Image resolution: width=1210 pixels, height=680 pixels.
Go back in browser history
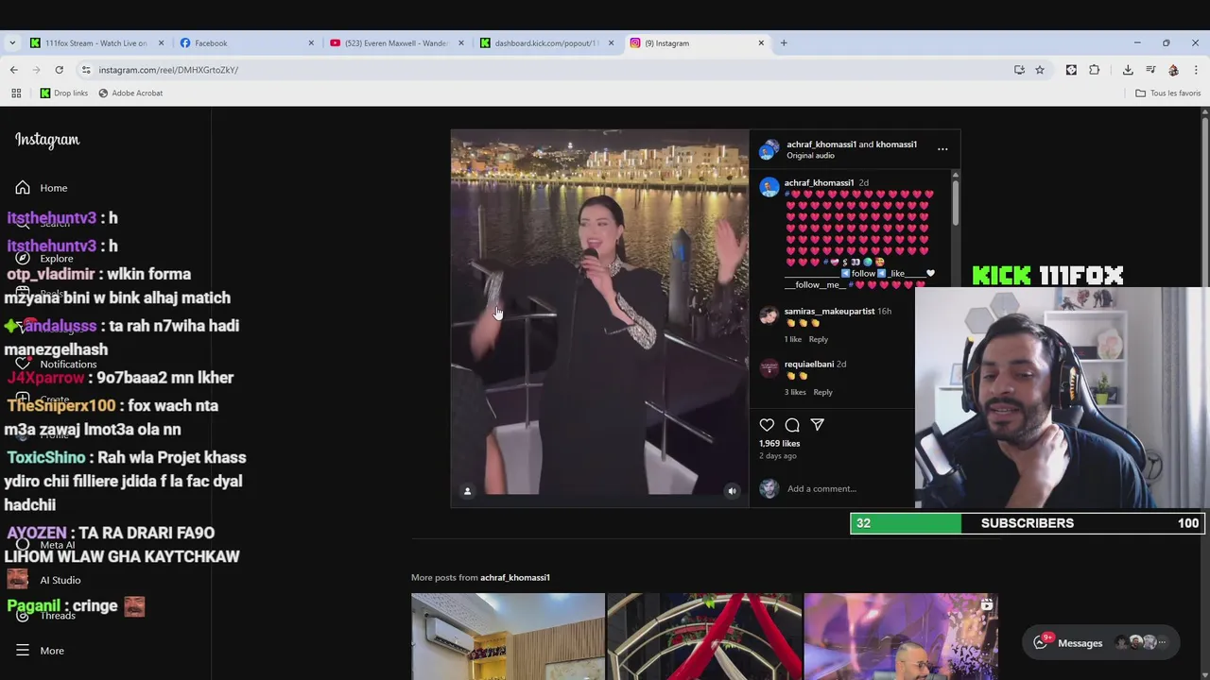[x=13, y=70]
